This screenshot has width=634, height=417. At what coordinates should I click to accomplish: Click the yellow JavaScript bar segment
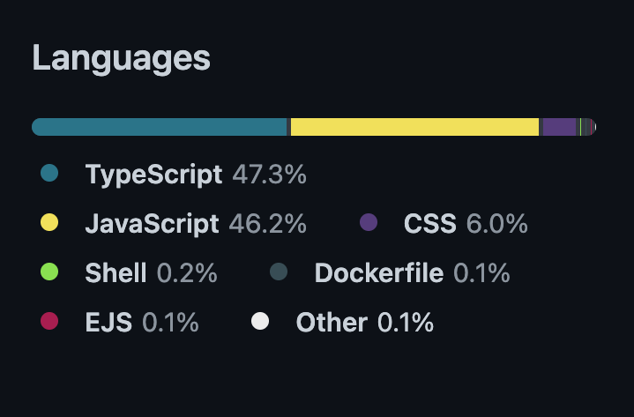tap(414, 127)
